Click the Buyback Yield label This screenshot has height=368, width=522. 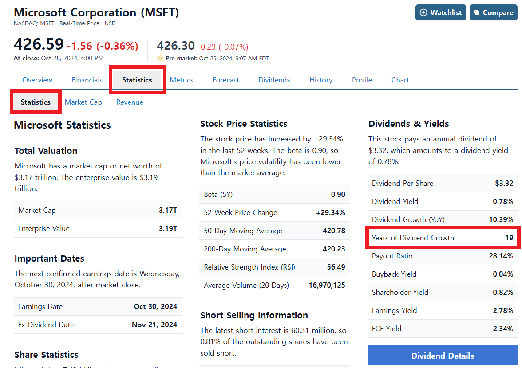[x=394, y=274]
